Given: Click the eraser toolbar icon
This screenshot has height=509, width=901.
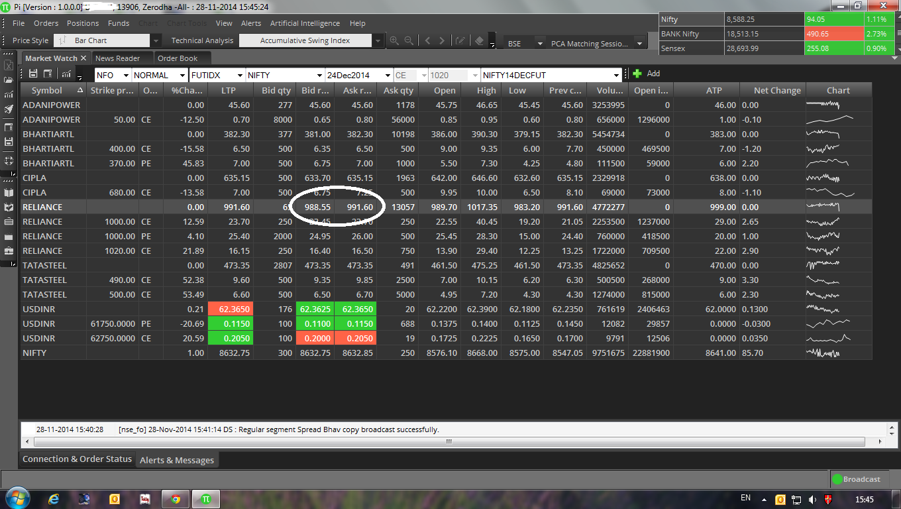Looking at the screenshot, I should click(x=480, y=40).
